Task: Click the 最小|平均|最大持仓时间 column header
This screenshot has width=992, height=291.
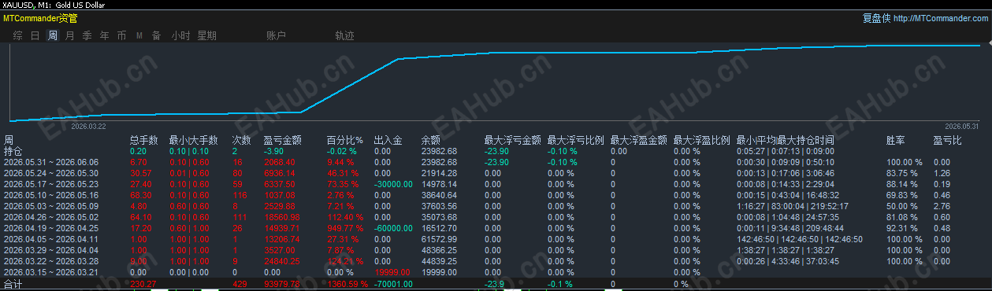Action: 785,140
